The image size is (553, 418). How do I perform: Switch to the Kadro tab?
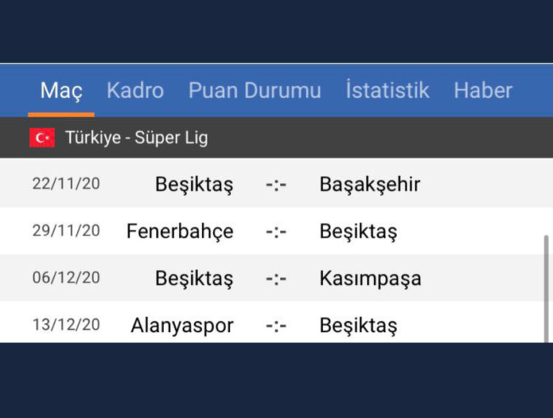(x=135, y=90)
